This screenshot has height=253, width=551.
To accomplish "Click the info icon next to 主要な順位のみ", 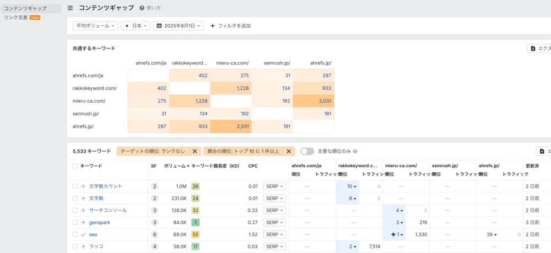I will tap(355, 152).
